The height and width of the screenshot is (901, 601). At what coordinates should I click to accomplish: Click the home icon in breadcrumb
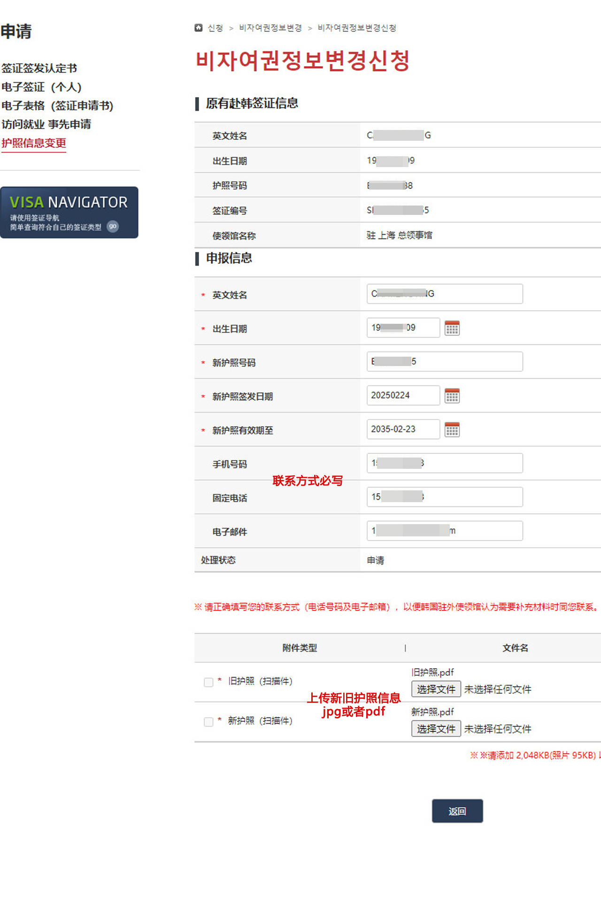(199, 28)
